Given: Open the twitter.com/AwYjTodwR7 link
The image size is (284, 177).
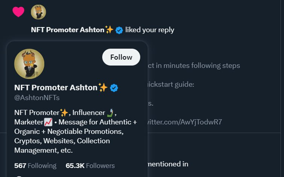Looking at the screenshot, I should coord(184,122).
